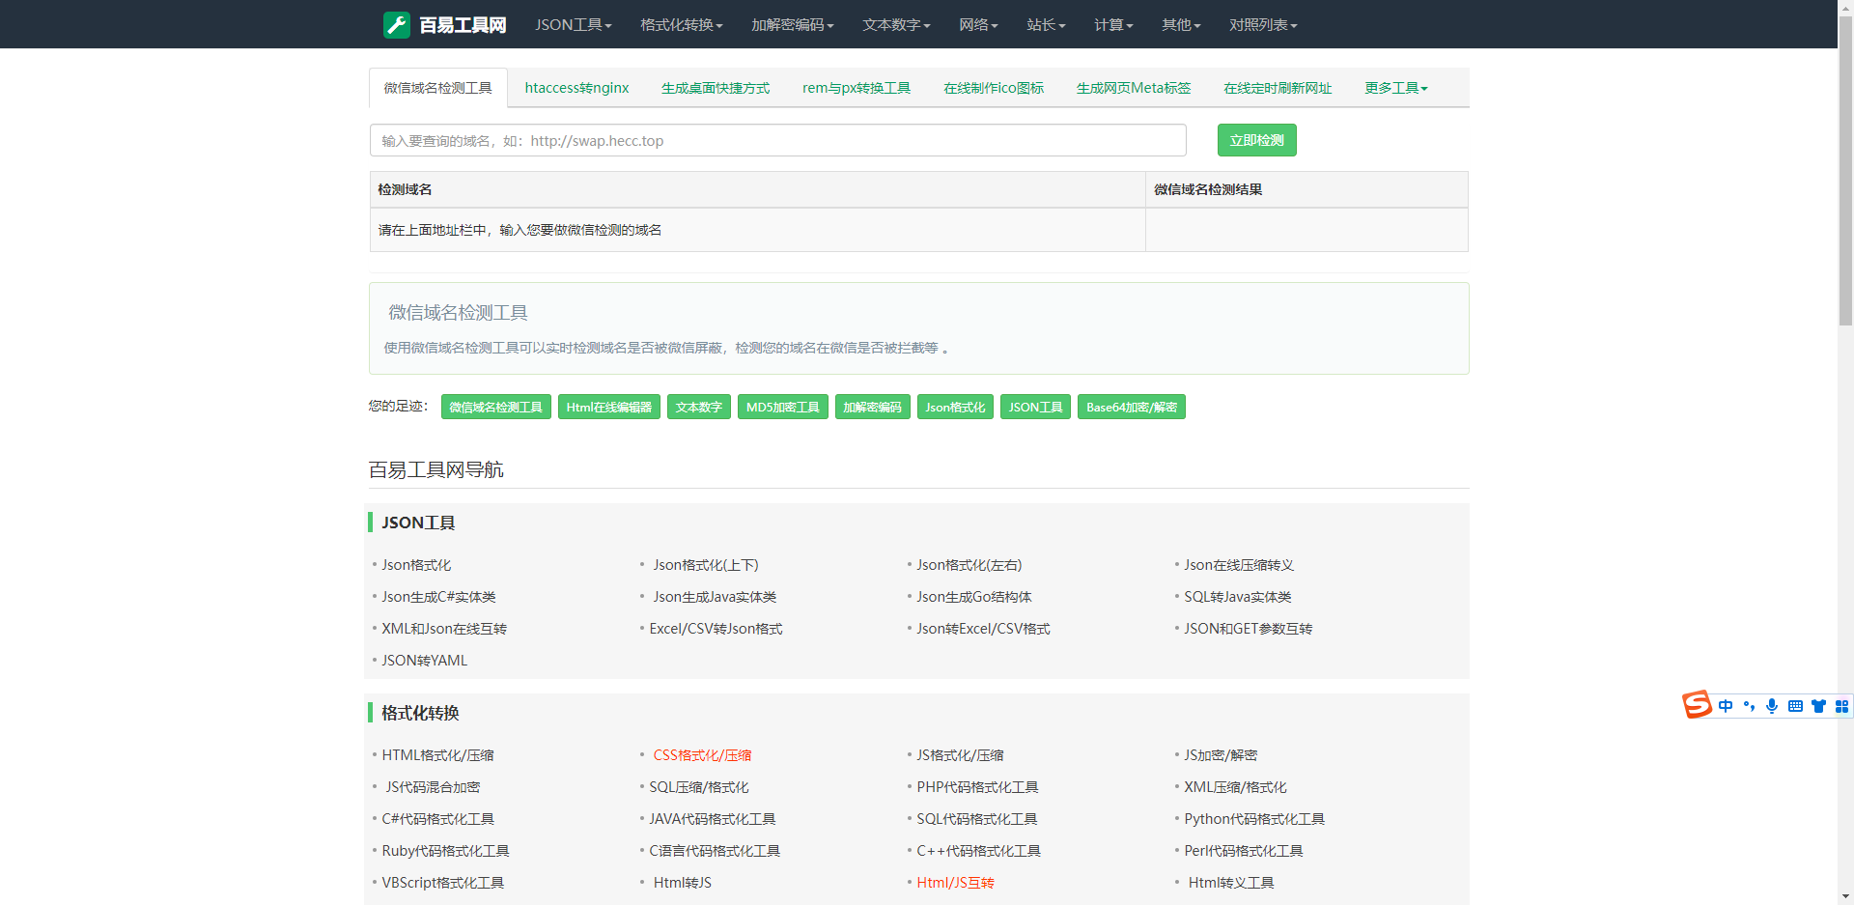Open the Sogou toolbox grid icon
Viewport: 1854px width, 905px height.
1841,706
